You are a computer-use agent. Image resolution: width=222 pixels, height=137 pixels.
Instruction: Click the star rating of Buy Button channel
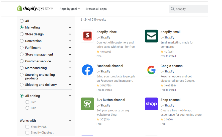(103, 119)
